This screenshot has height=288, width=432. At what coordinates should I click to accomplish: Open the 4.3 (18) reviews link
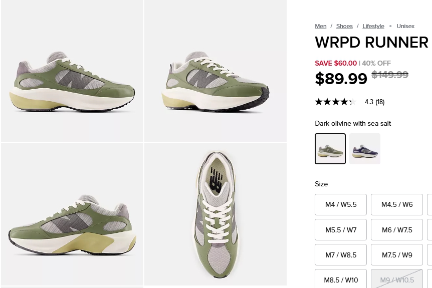coord(374,102)
